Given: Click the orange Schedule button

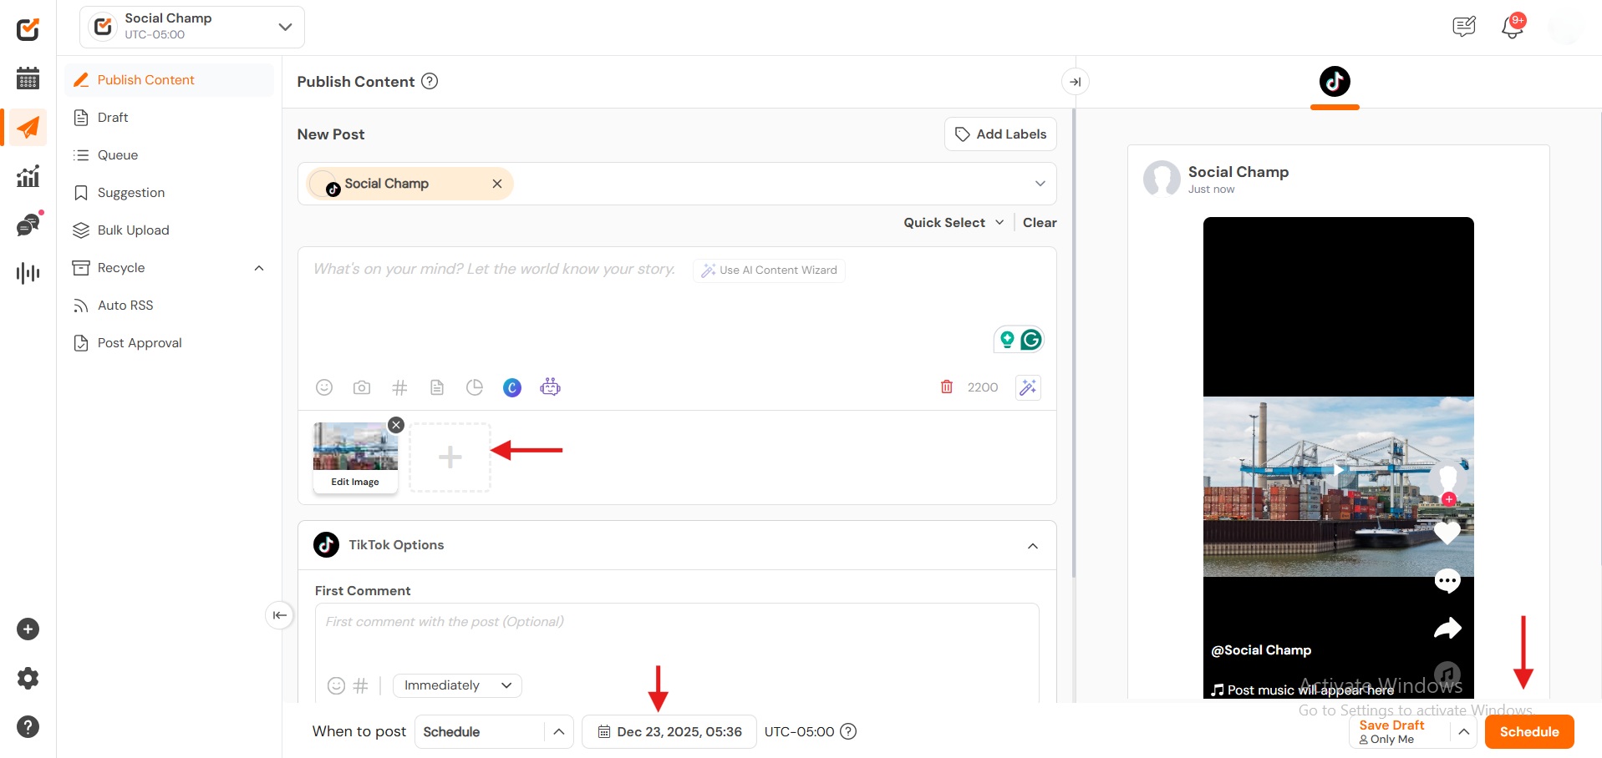Looking at the screenshot, I should (x=1528, y=732).
